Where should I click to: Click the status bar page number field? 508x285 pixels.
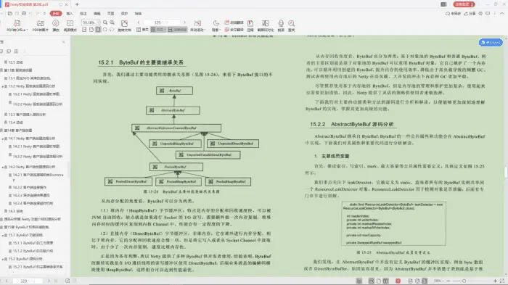[28, 281]
